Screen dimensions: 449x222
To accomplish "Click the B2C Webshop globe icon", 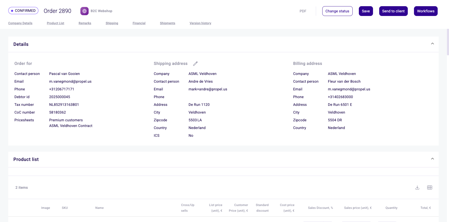I will (84, 11).
